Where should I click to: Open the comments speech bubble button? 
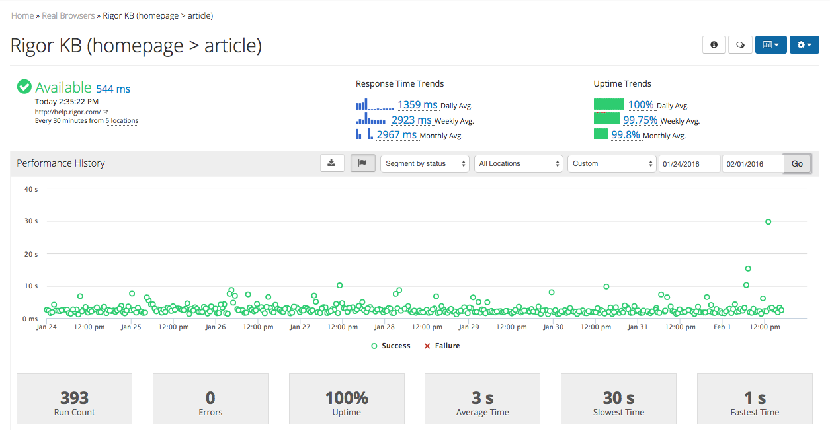(x=740, y=45)
